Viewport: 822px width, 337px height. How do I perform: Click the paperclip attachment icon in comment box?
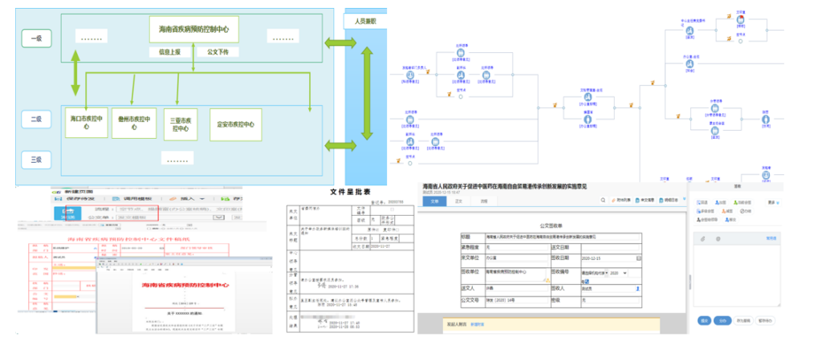tap(703, 239)
